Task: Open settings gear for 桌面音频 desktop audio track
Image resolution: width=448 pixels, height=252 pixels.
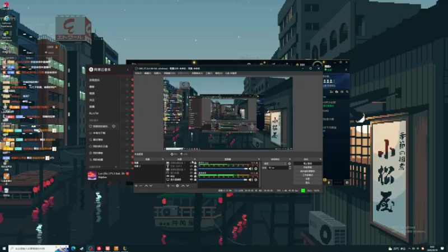Action: (x=256, y=180)
